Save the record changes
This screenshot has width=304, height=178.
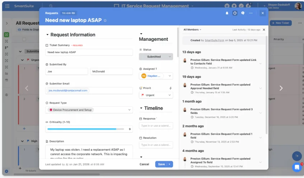[x=161, y=164]
